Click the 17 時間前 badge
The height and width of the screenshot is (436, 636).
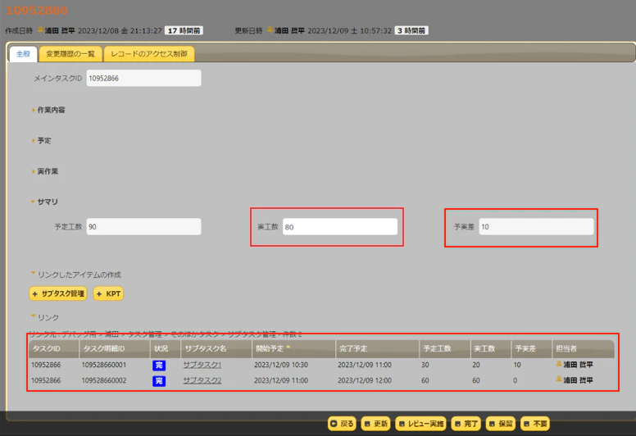[184, 30]
